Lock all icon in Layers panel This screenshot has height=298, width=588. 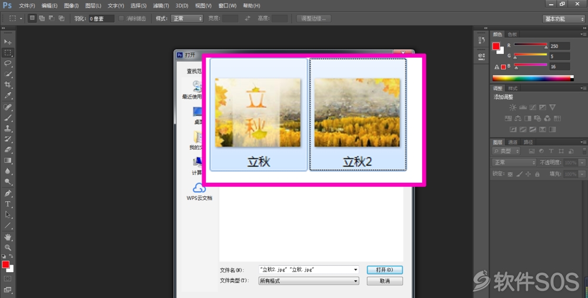click(537, 174)
